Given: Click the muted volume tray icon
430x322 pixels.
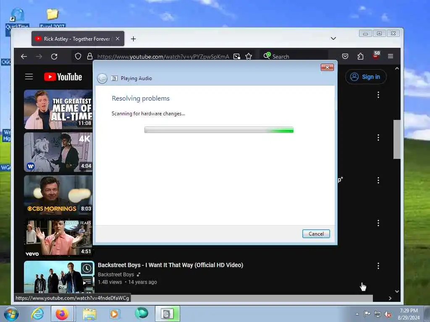Looking at the screenshot, I should [x=388, y=314].
